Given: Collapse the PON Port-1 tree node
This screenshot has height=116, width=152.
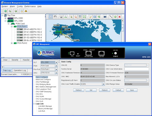Looking at the screenshot, I should pos(12,27).
